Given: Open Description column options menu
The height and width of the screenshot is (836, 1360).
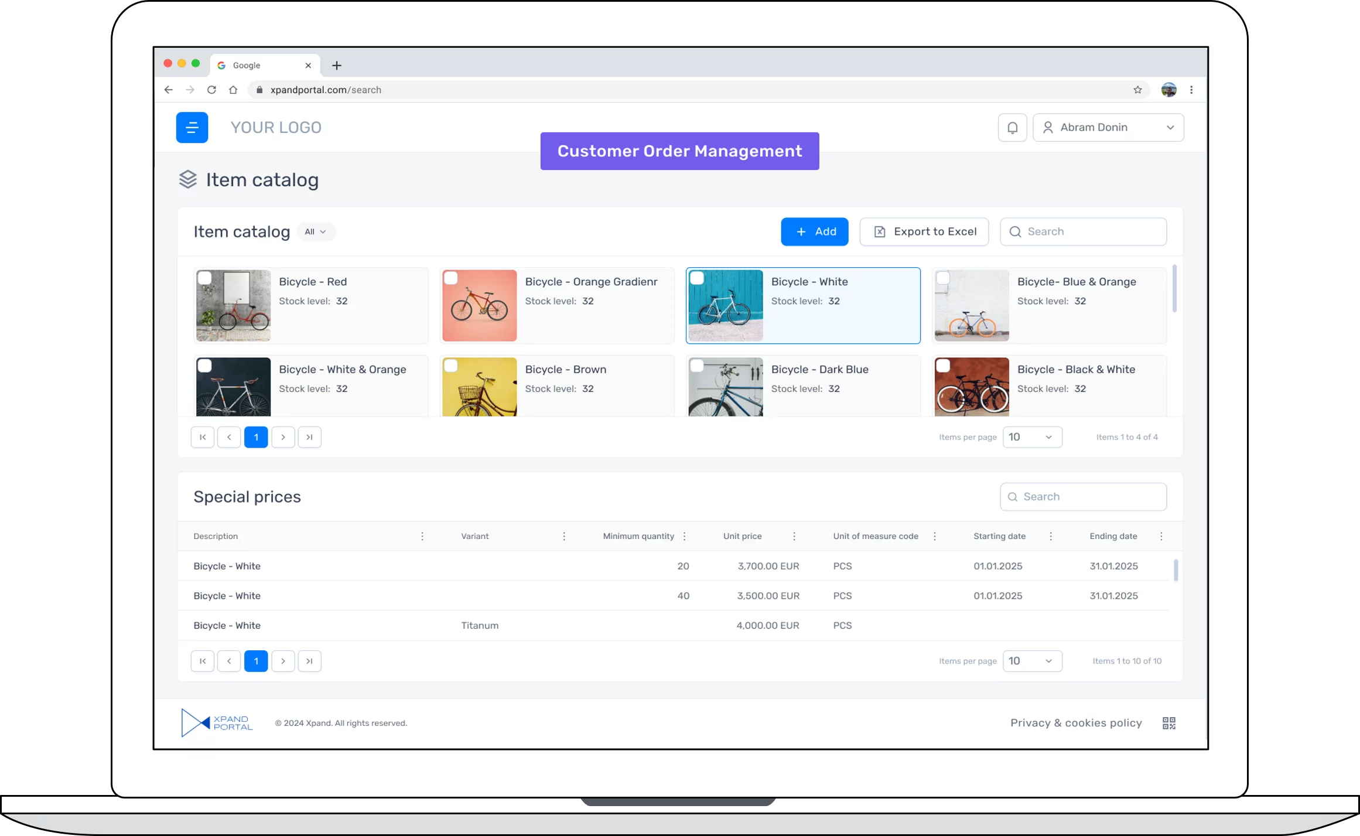Looking at the screenshot, I should pyautogui.click(x=422, y=536).
